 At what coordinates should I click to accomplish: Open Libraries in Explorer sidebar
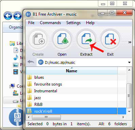[16, 43]
